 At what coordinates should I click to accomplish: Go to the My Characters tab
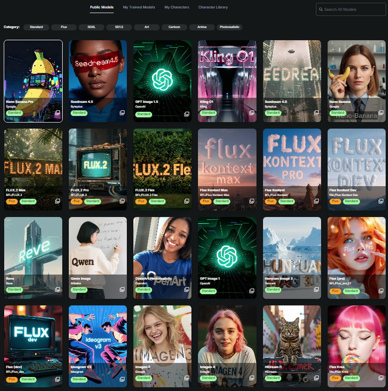tap(176, 7)
